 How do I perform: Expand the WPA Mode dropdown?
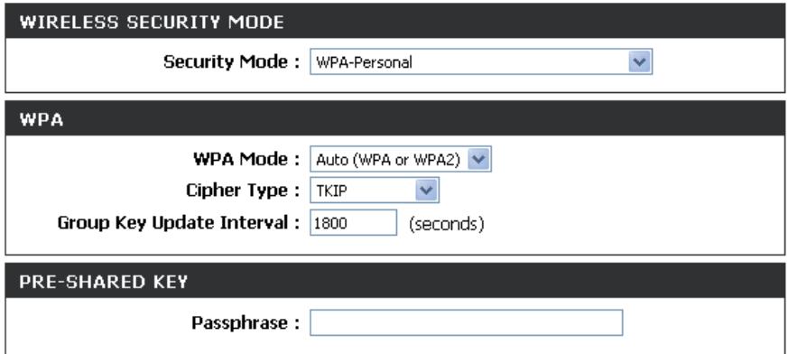point(401,160)
